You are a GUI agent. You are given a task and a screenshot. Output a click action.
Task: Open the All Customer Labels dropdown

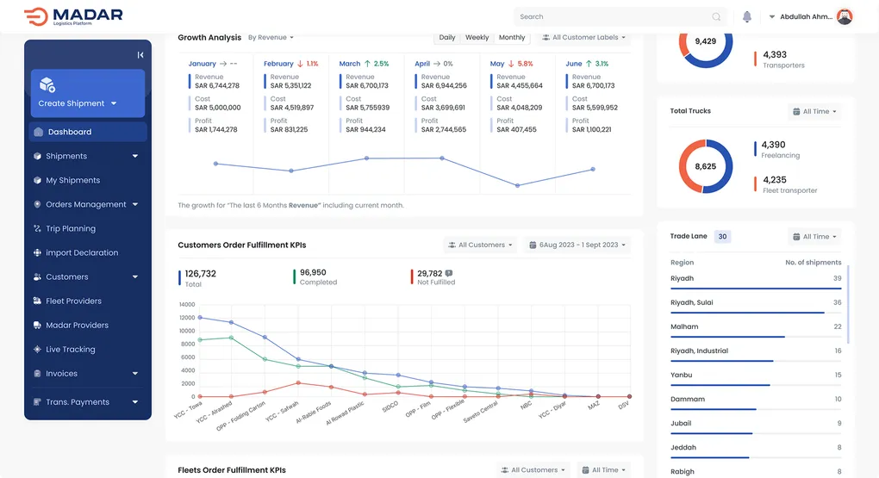coord(584,38)
